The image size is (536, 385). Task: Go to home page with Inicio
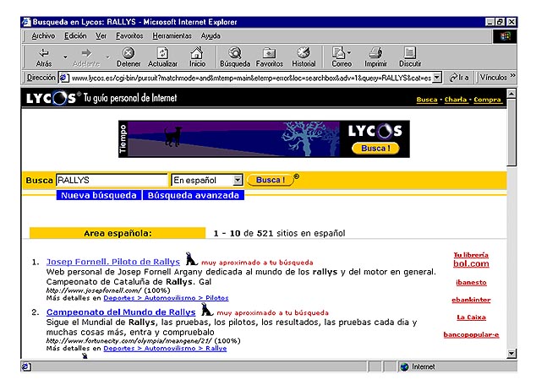click(197, 57)
